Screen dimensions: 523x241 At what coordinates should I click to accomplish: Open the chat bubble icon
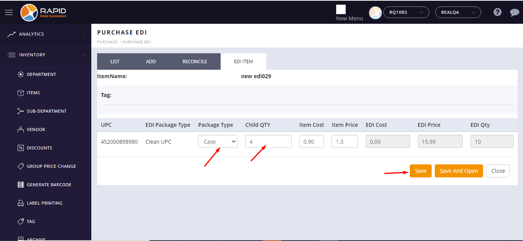[x=515, y=12]
